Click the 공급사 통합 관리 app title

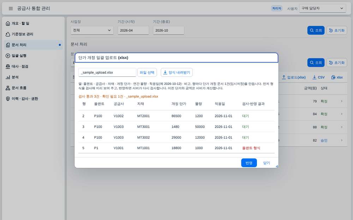click(34, 8)
